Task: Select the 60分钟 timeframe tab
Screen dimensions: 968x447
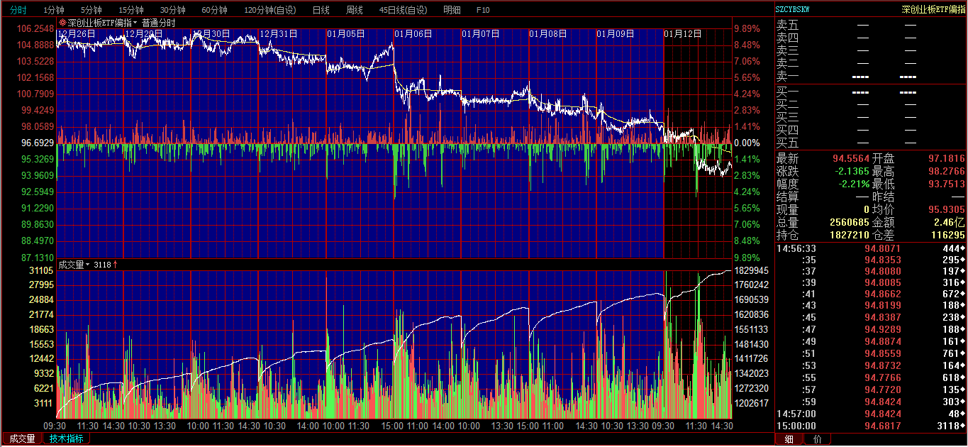Action: [x=214, y=10]
